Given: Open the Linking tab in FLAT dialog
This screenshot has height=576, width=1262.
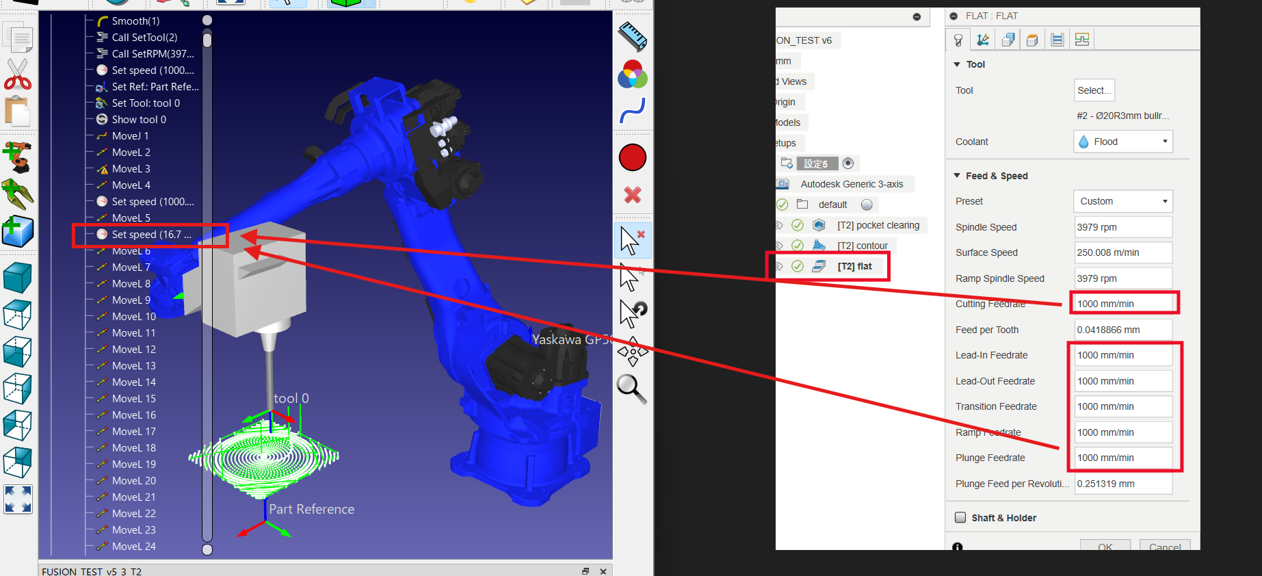Looking at the screenshot, I should coord(1082,40).
